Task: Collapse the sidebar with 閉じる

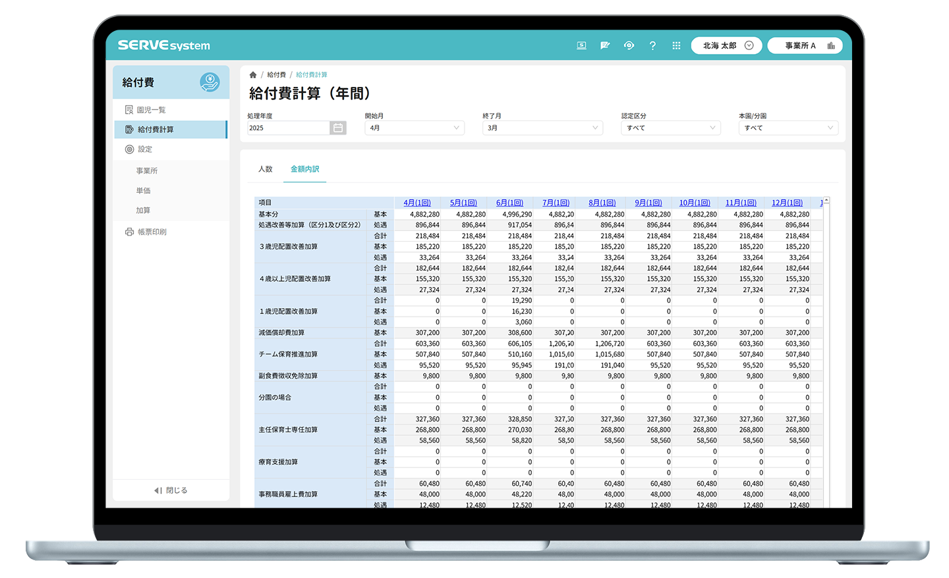Action: pos(171,490)
